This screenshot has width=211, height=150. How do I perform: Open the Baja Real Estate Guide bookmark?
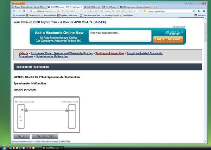[68, 15]
